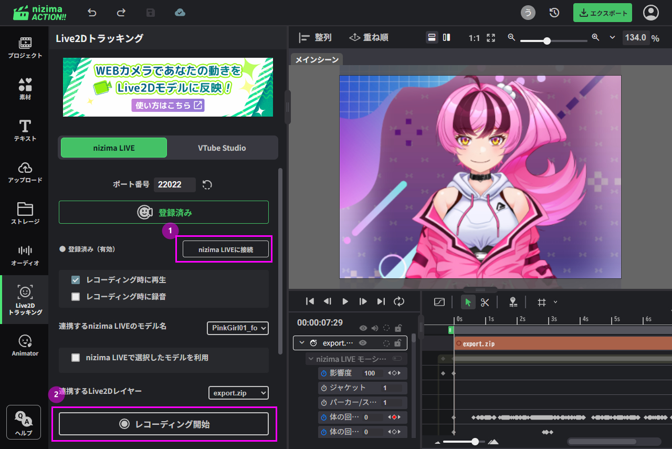
Task: Click the nizima LIVEに接続 button
Action: pyautogui.click(x=226, y=249)
